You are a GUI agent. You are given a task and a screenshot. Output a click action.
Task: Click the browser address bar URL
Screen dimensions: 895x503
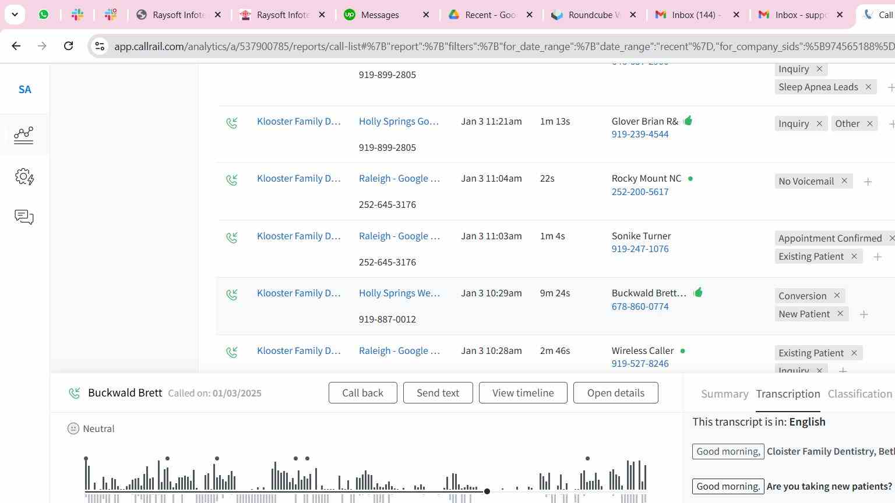pos(504,46)
